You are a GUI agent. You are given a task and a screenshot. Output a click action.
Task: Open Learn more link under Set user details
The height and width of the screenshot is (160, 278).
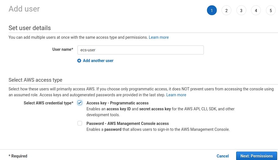(159, 37)
